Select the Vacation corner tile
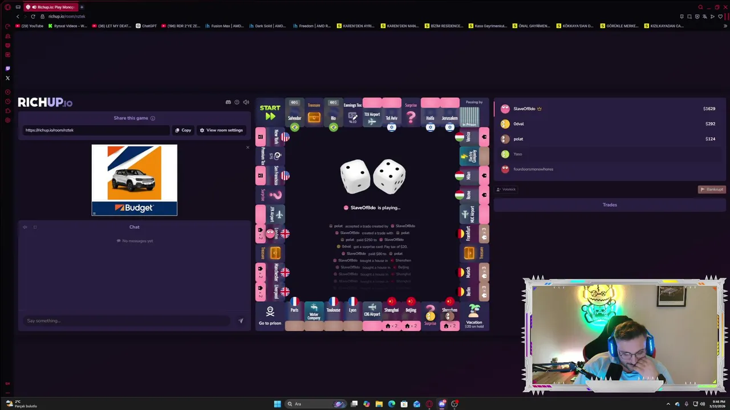This screenshot has width=730, height=410. 474,316
